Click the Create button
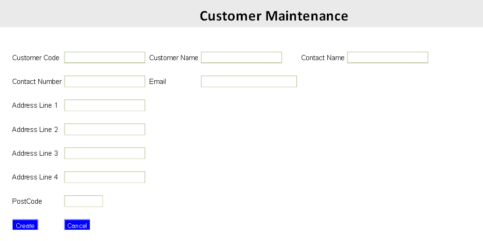Viewport: 483px width, 241px height. (25, 225)
